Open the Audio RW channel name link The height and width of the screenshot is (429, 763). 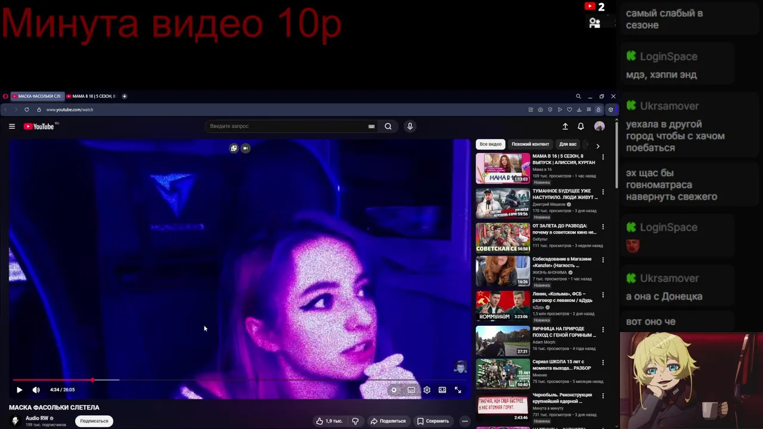37,418
